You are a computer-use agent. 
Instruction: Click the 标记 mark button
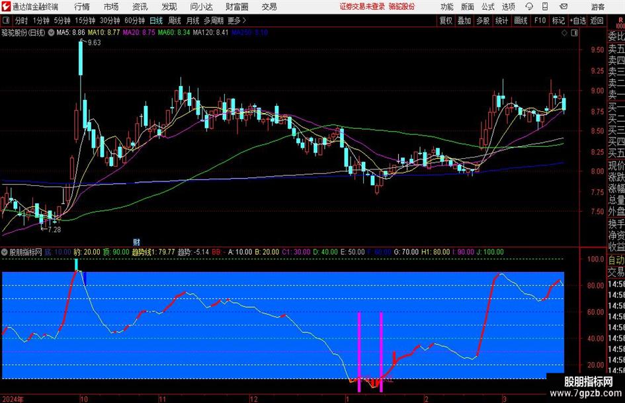click(x=558, y=21)
